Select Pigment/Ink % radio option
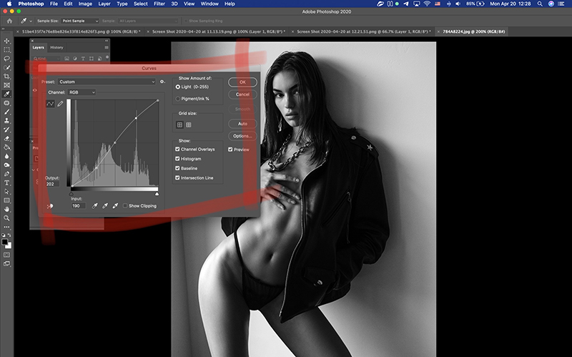Image resolution: width=572 pixels, height=357 pixels. [x=177, y=99]
